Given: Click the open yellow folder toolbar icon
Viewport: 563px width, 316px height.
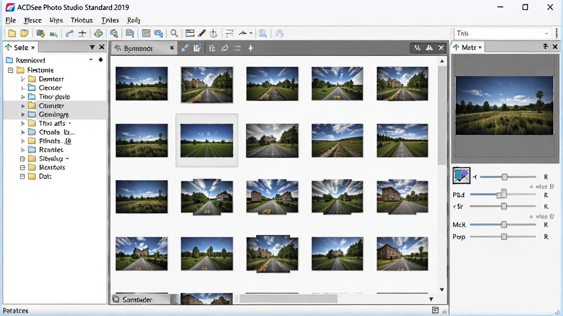Looking at the screenshot, I should coord(24,33).
